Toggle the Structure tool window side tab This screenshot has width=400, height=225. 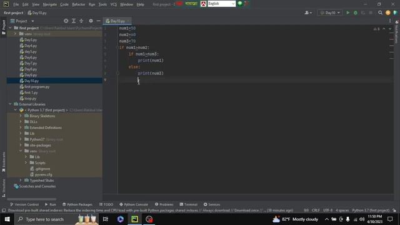coord(4,188)
